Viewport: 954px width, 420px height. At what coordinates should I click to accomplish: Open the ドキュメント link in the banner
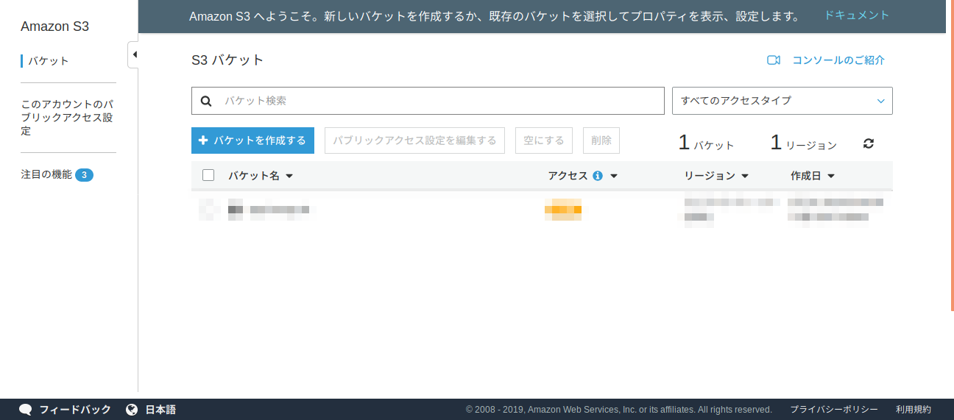pyautogui.click(x=857, y=15)
